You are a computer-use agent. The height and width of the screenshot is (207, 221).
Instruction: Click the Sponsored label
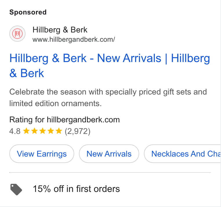click(x=28, y=12)
